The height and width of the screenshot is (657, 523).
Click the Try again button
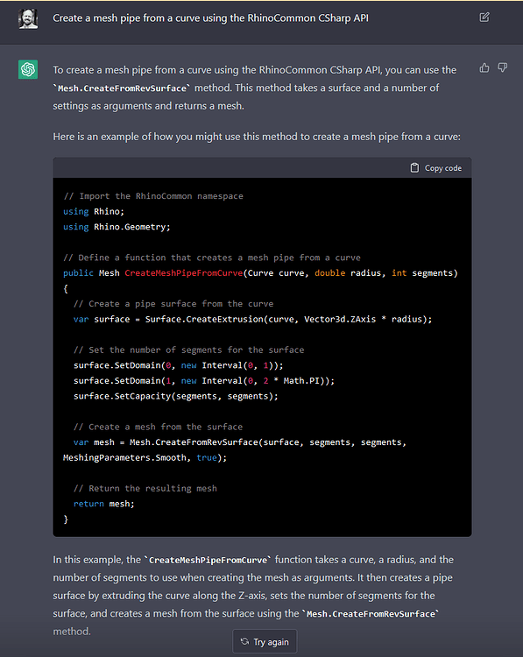[x=265, y=641]
